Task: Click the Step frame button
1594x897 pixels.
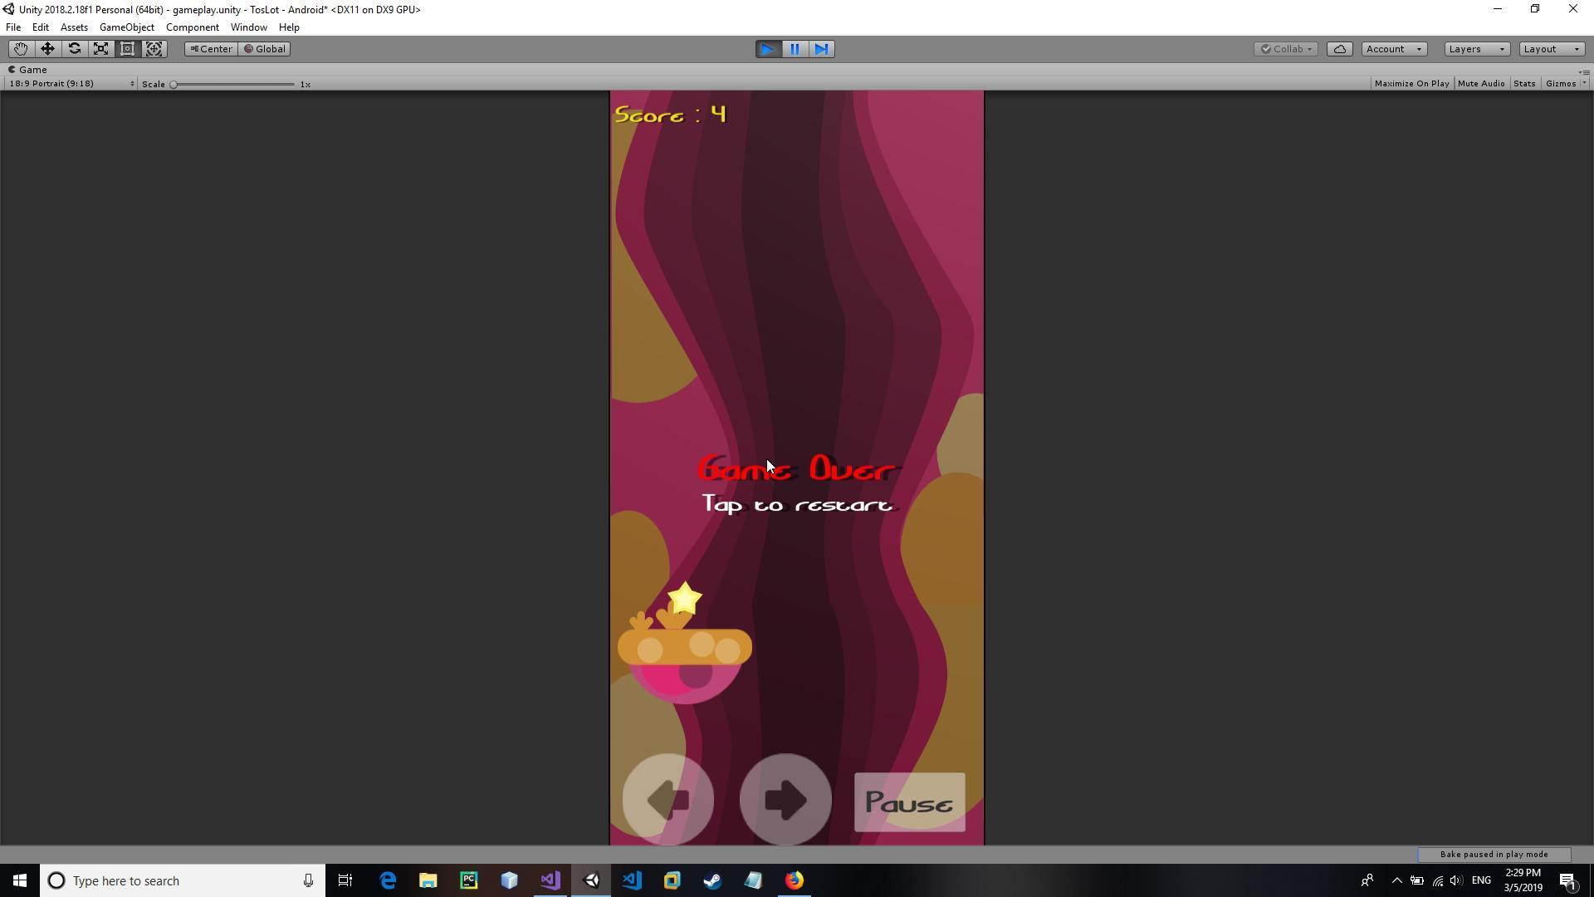Action: (821, 49)
